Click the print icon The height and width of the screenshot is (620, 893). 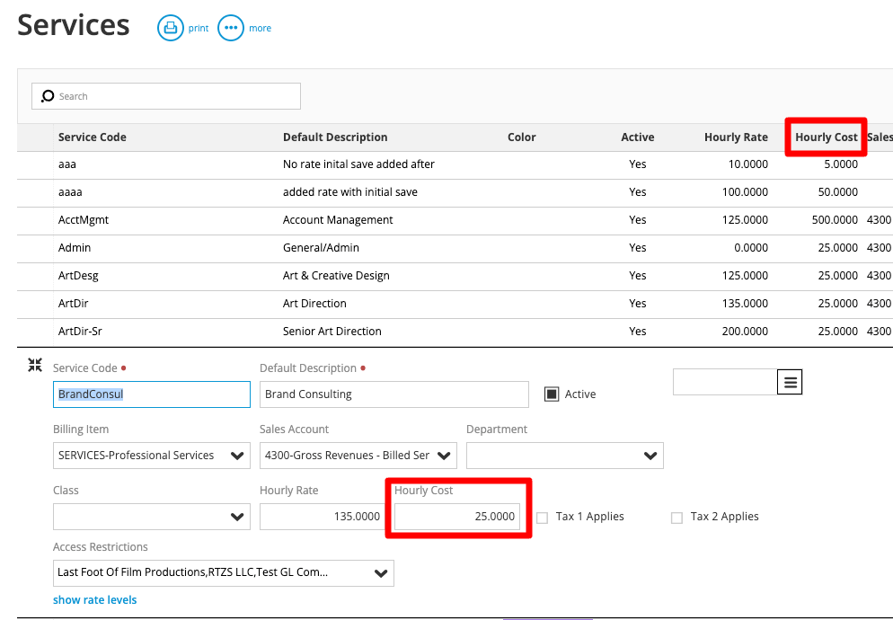coord(171,27)
